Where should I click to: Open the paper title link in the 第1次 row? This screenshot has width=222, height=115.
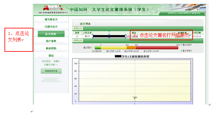132,36
